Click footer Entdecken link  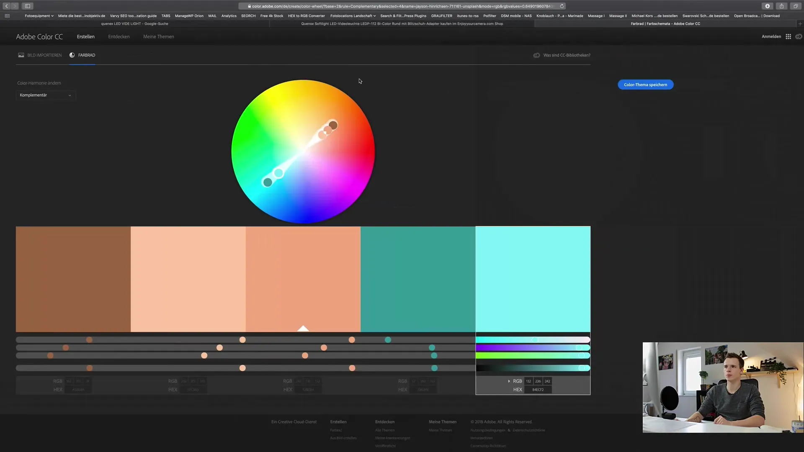(385, 422)
